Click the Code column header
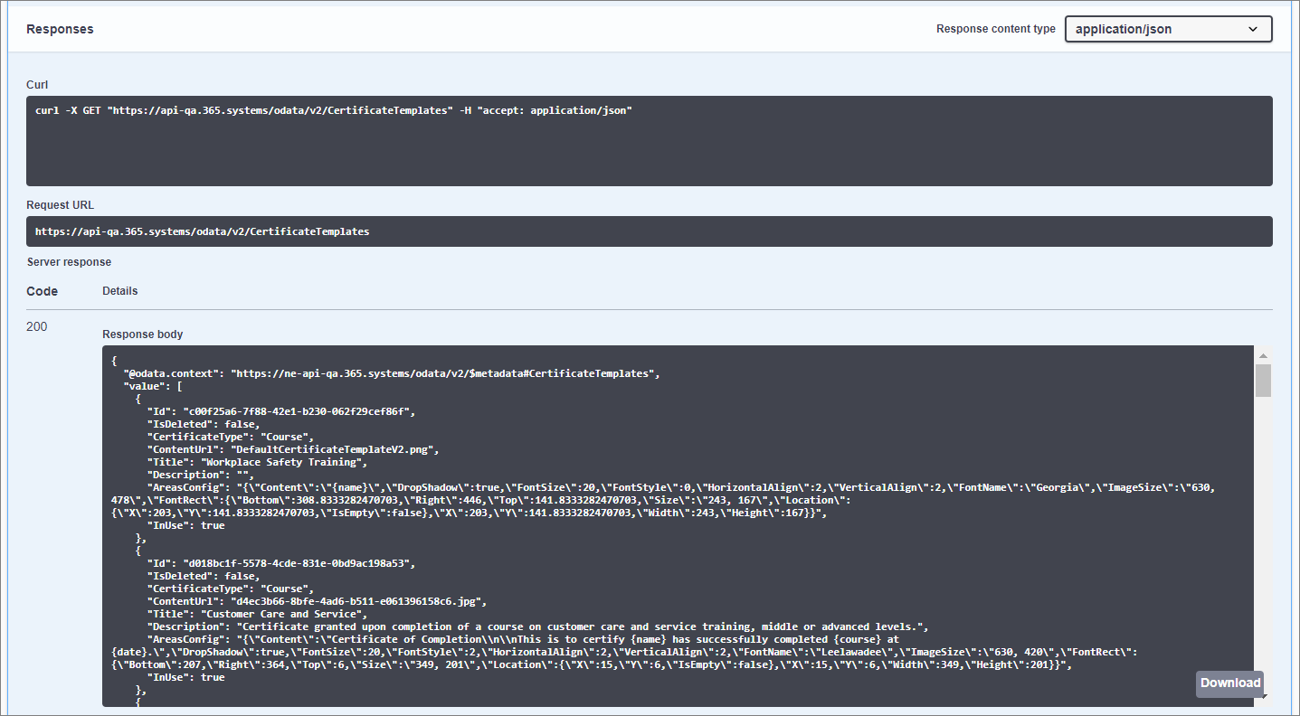The height and width of the screenshot is (716, 1300). coord(42,291)
